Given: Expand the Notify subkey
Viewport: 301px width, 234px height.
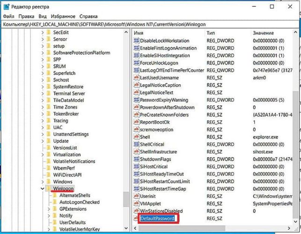Looking at the screenshot, I should pyautogui.click(x=49, y=216).
